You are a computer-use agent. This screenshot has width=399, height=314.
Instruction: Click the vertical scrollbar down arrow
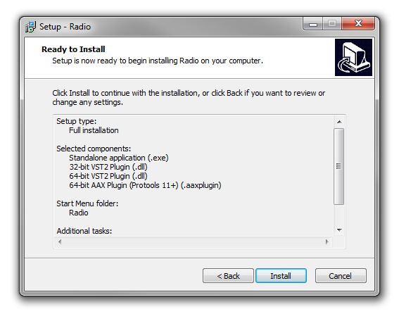(x=339, y=230)
